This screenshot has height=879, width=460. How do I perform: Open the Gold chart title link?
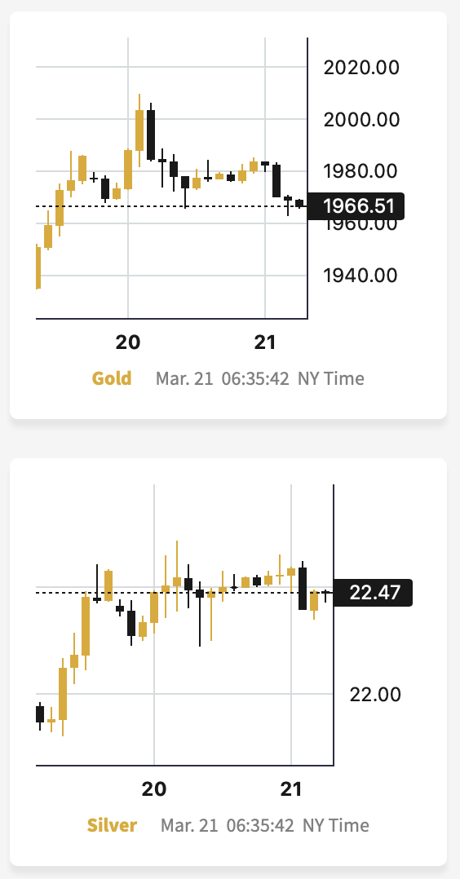[x=112, y=378]
